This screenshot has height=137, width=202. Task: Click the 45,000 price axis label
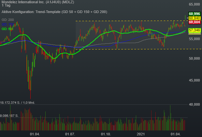194,80
